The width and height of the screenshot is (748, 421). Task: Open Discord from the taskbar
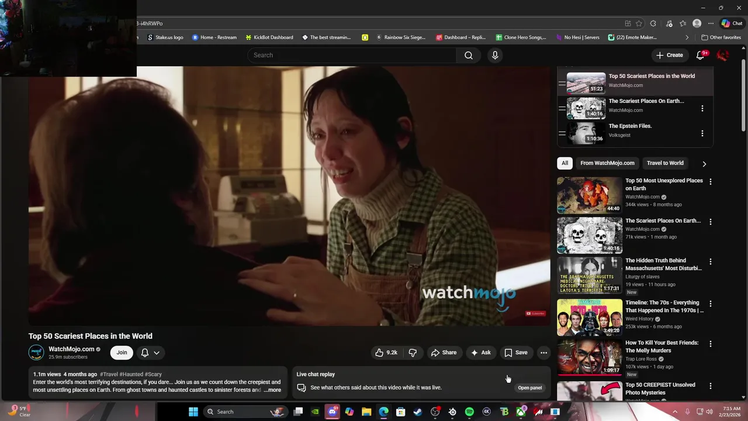click(332, 412)
